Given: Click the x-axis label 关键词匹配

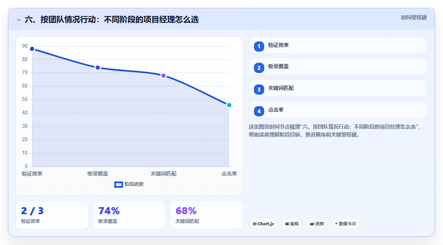Looking at the screenshot, I should pyautogui.click(x=163, y=174).
